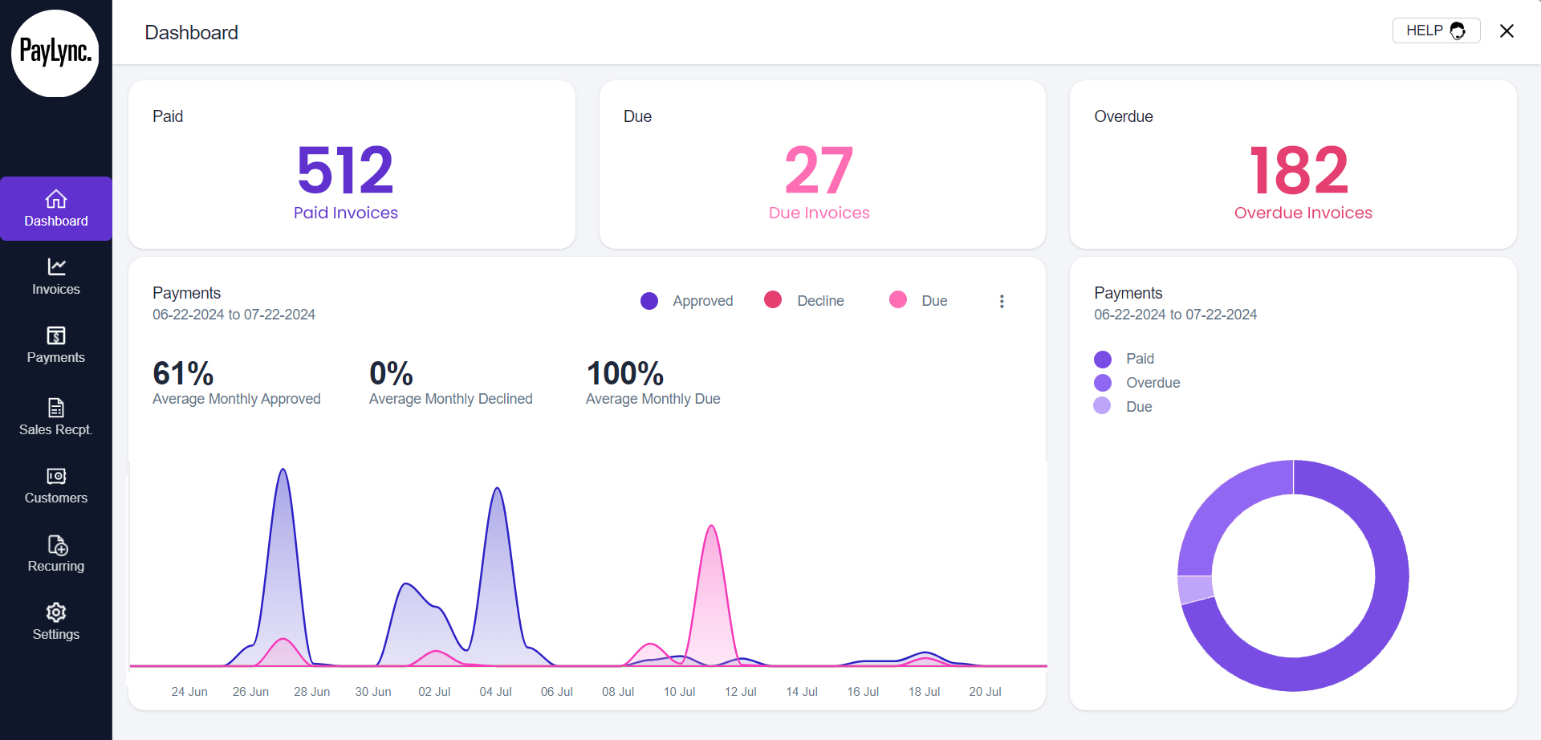Viewport: 1541px width, 740px height.
Task: Open the Payments chart options menu
Action: click(1001, 300)
